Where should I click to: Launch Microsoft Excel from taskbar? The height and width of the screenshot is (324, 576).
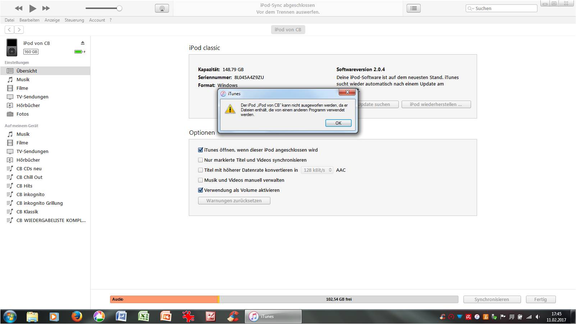pos(143,316)
